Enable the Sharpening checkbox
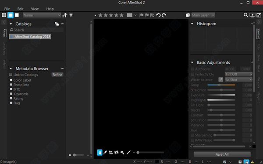Image resolution: width=263 pixels, height=164 pixels. click(x=192, y=135)
